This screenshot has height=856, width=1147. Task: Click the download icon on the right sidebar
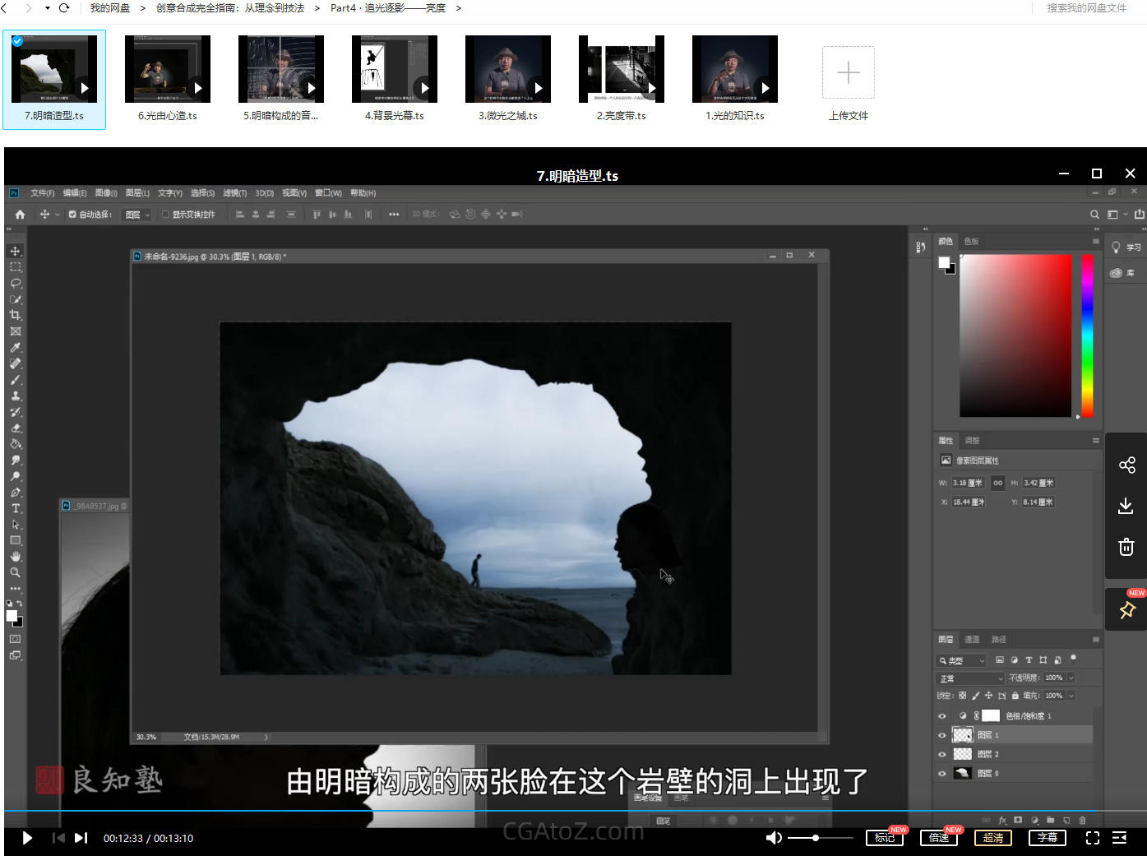[1126, 507]
